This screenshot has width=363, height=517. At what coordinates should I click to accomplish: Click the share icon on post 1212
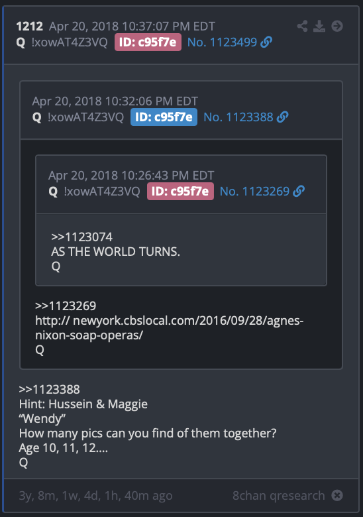302,26
